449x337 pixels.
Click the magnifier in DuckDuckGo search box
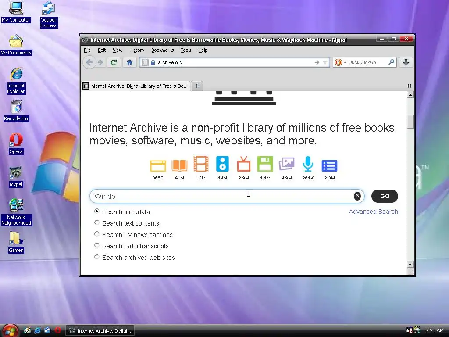tap(391, 62)
